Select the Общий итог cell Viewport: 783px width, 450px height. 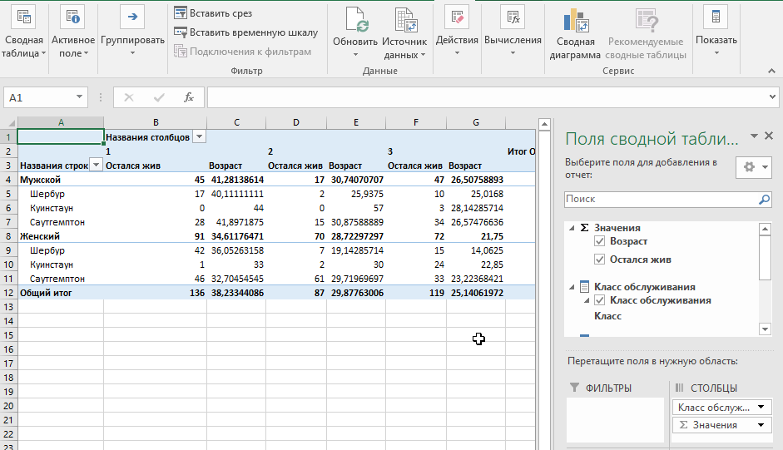[61, 293]
